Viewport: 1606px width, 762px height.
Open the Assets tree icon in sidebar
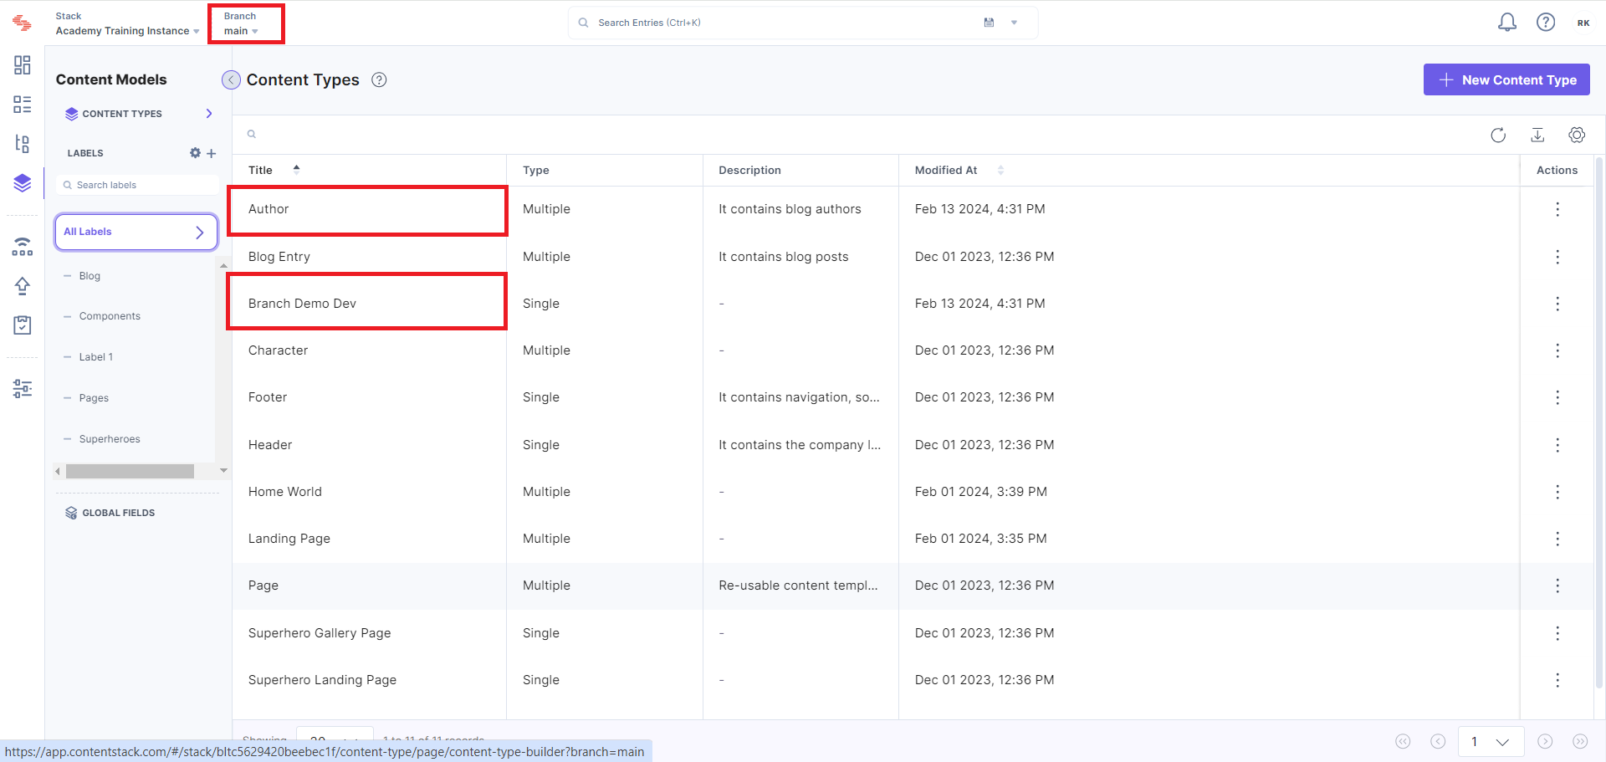click(23, 144)
